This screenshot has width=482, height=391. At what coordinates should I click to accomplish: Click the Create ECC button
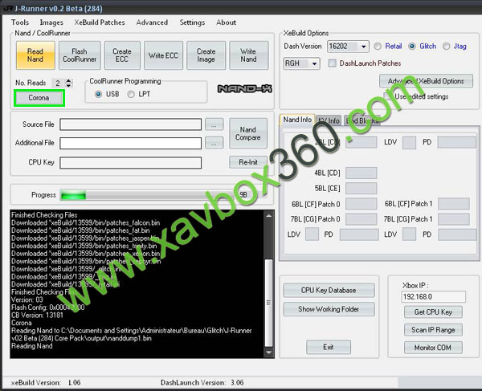[x=122, y=55]
